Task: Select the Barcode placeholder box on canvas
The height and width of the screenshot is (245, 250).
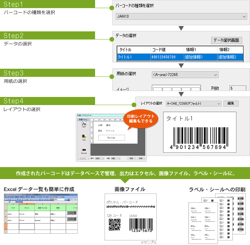Action: (112, 137)
